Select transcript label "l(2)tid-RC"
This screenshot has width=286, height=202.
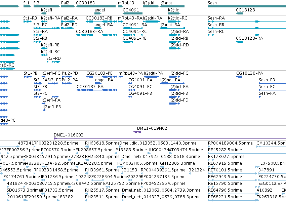point(177,18)
